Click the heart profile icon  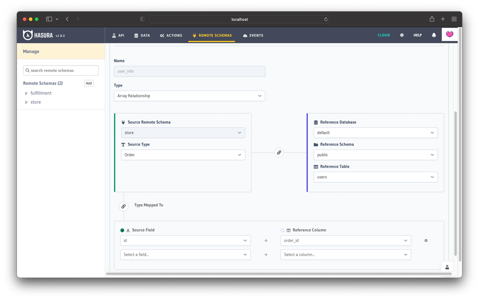pos(450,35)
